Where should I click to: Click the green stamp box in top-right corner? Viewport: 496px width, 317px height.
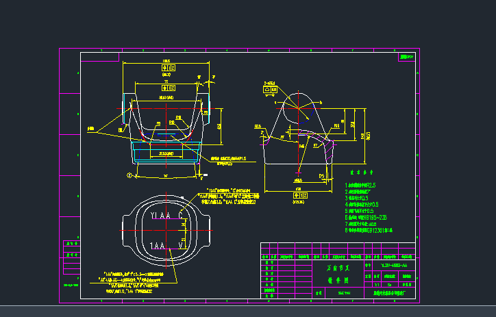[407, 58]
